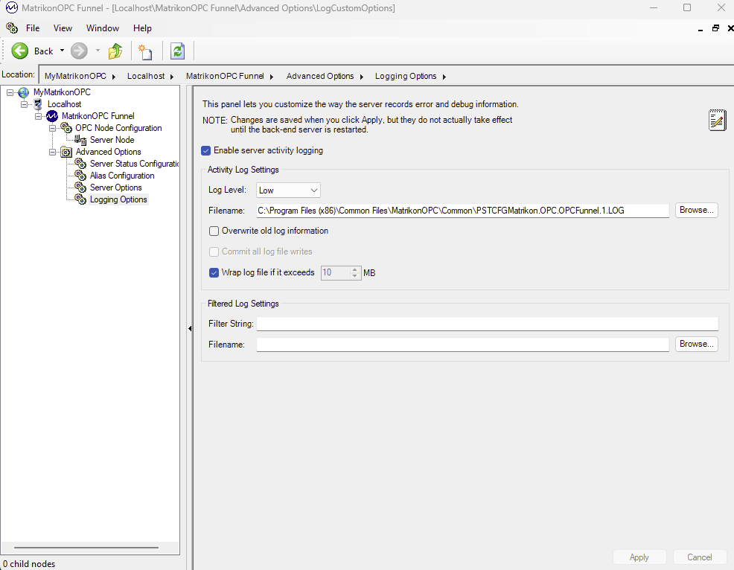Screen dimensions: 734x570
Task: Collapse the OPC Node Configuration node
Action: tap(52, 128)
